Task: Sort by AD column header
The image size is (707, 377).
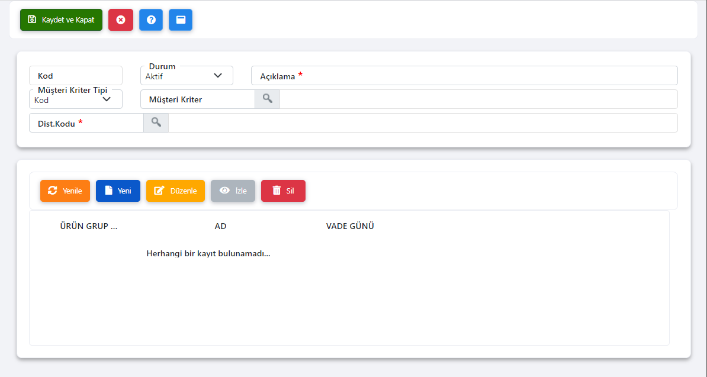Action: [220, 226]
